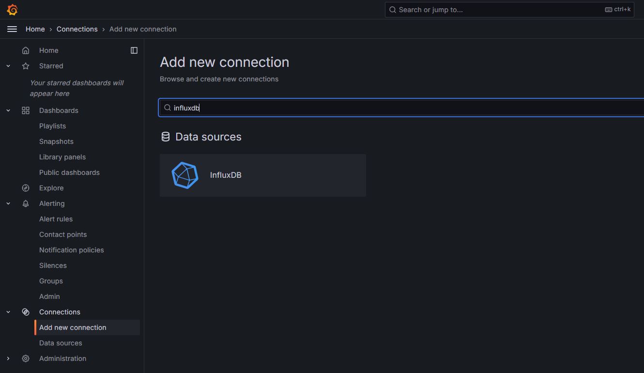Click the dock menu panel icon

click(x=134, y=50)
